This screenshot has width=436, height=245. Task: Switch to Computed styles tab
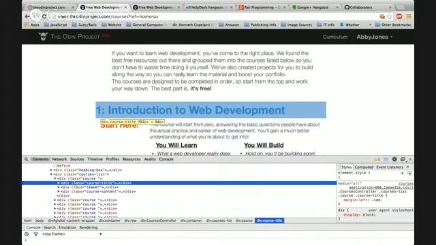(x=364, y=167)
